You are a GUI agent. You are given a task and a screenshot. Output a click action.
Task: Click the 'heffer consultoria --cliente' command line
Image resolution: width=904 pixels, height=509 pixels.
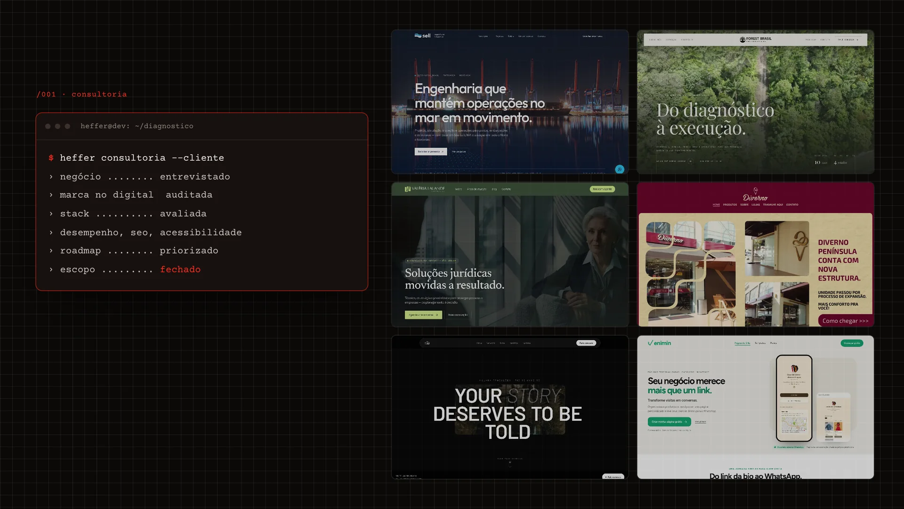tap(137, 158)
